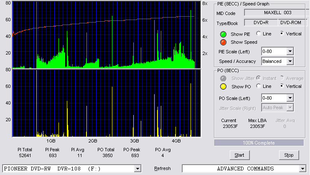Open the PO Scale (Left) dropdown
The width and height of the screenshot is (310, 175).
(x=290, y=98)
